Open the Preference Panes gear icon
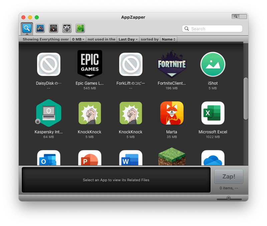The image size is (267, 226). [67, 28]
